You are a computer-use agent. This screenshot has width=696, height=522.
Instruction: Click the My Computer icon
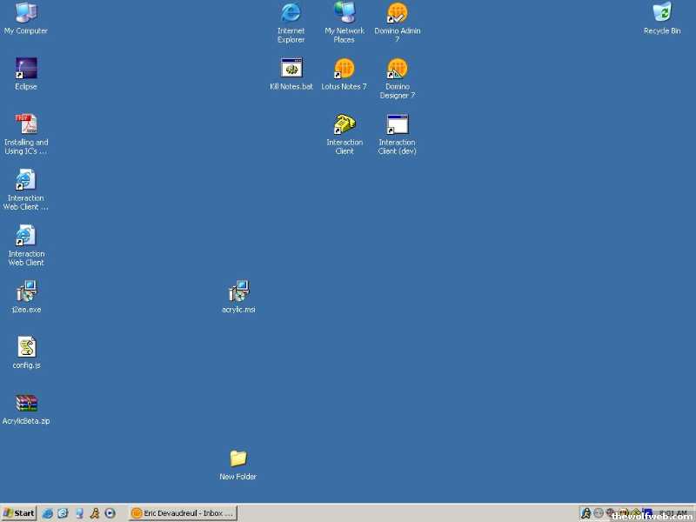tap(26, 14)
